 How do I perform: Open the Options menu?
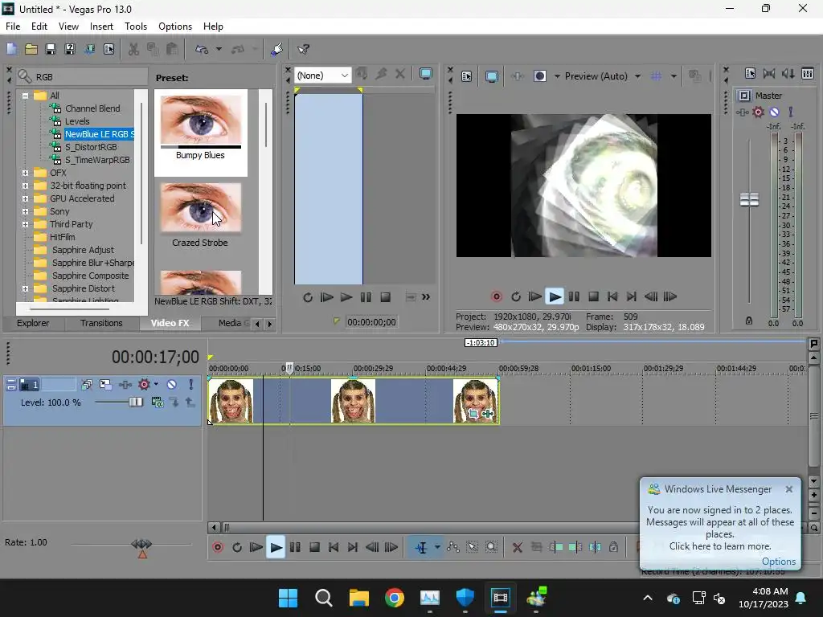(x=174, y=27)
